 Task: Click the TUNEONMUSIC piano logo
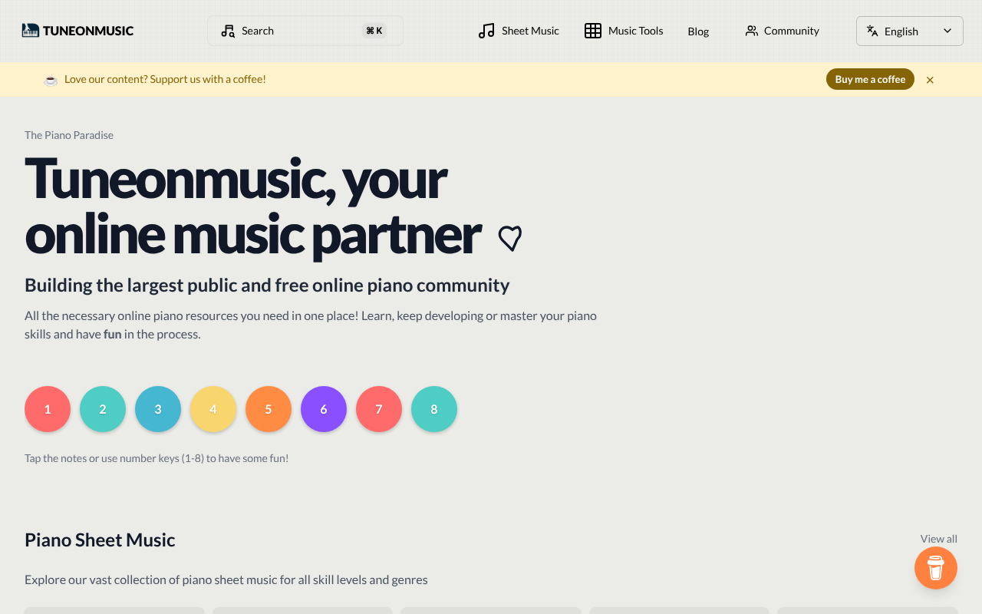coord(29,30)
